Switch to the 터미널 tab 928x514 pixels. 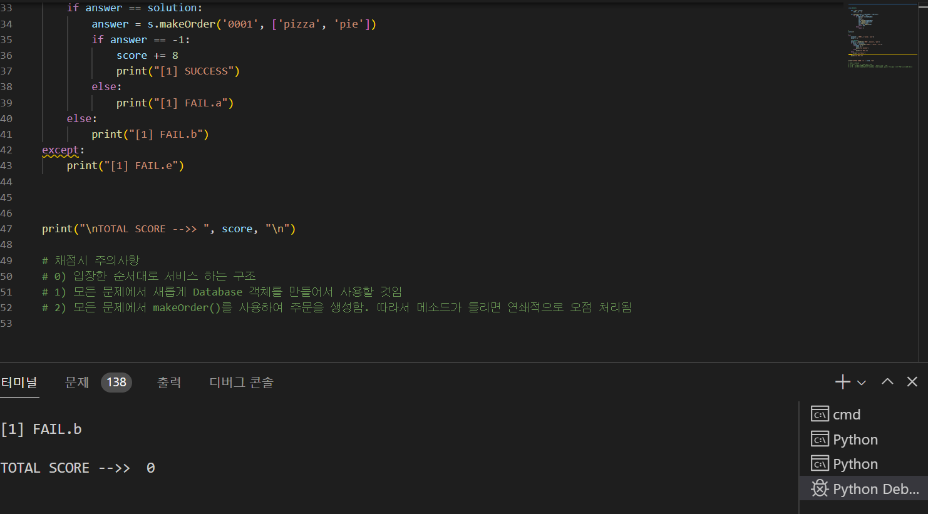click(19, 382)
